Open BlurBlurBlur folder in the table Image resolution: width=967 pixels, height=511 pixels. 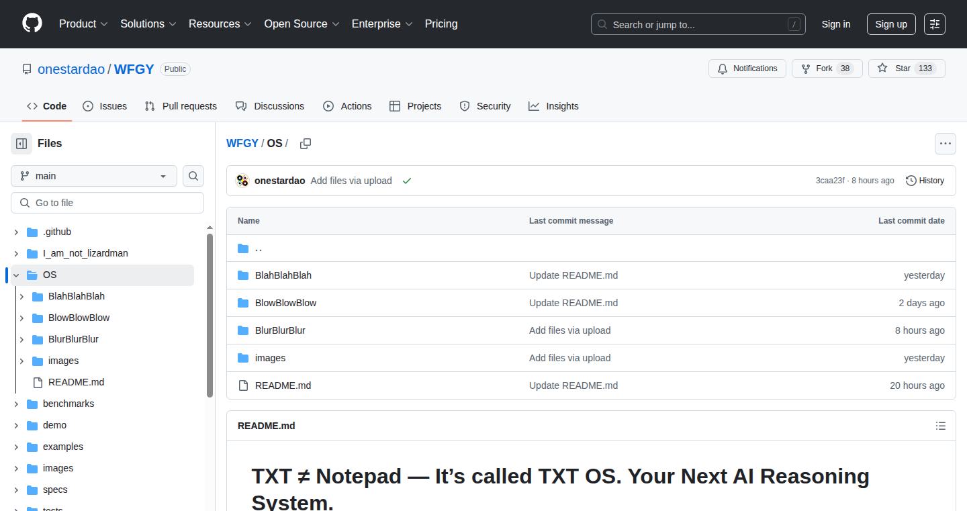[x=280, y=330]
